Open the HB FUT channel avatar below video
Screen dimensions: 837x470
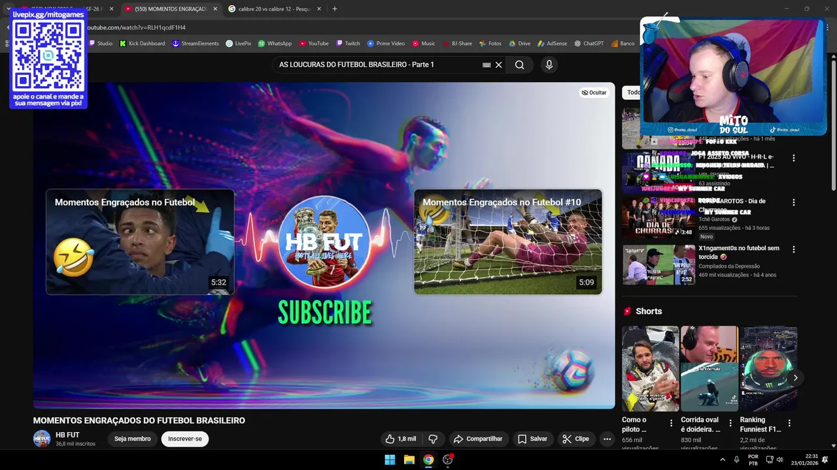[42, 439]
